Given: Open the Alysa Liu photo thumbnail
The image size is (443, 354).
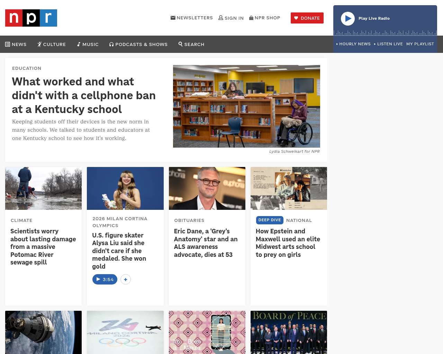Looking at the screenshot, I should [125, 188].
